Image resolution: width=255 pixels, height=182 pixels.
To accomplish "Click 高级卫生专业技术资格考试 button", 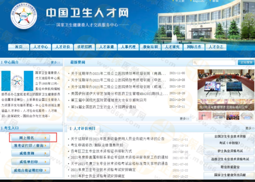I will tap(229, 159).
